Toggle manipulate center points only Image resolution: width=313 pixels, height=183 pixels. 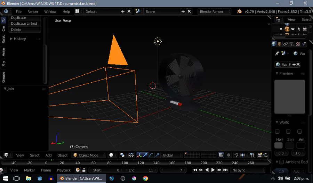coord(131,155)
